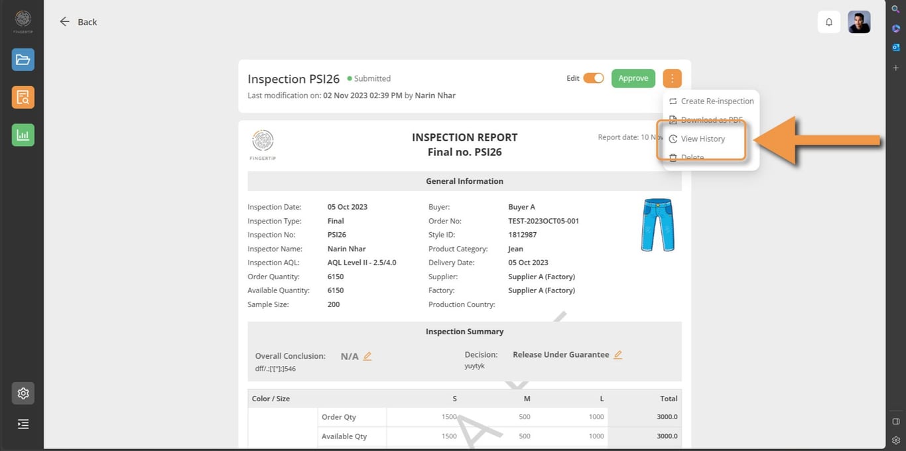Image resolution: width=906 pixels, height=451 pixels.
Task: Click the 'General Information' section header
Action: pos(464,181)
